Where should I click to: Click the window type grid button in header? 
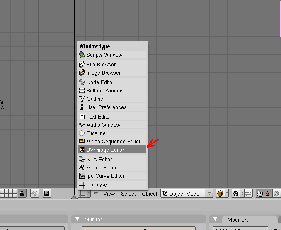(x=84, y=194)
